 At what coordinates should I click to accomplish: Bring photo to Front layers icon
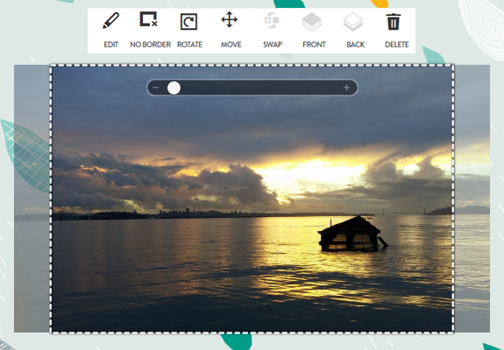311,22
